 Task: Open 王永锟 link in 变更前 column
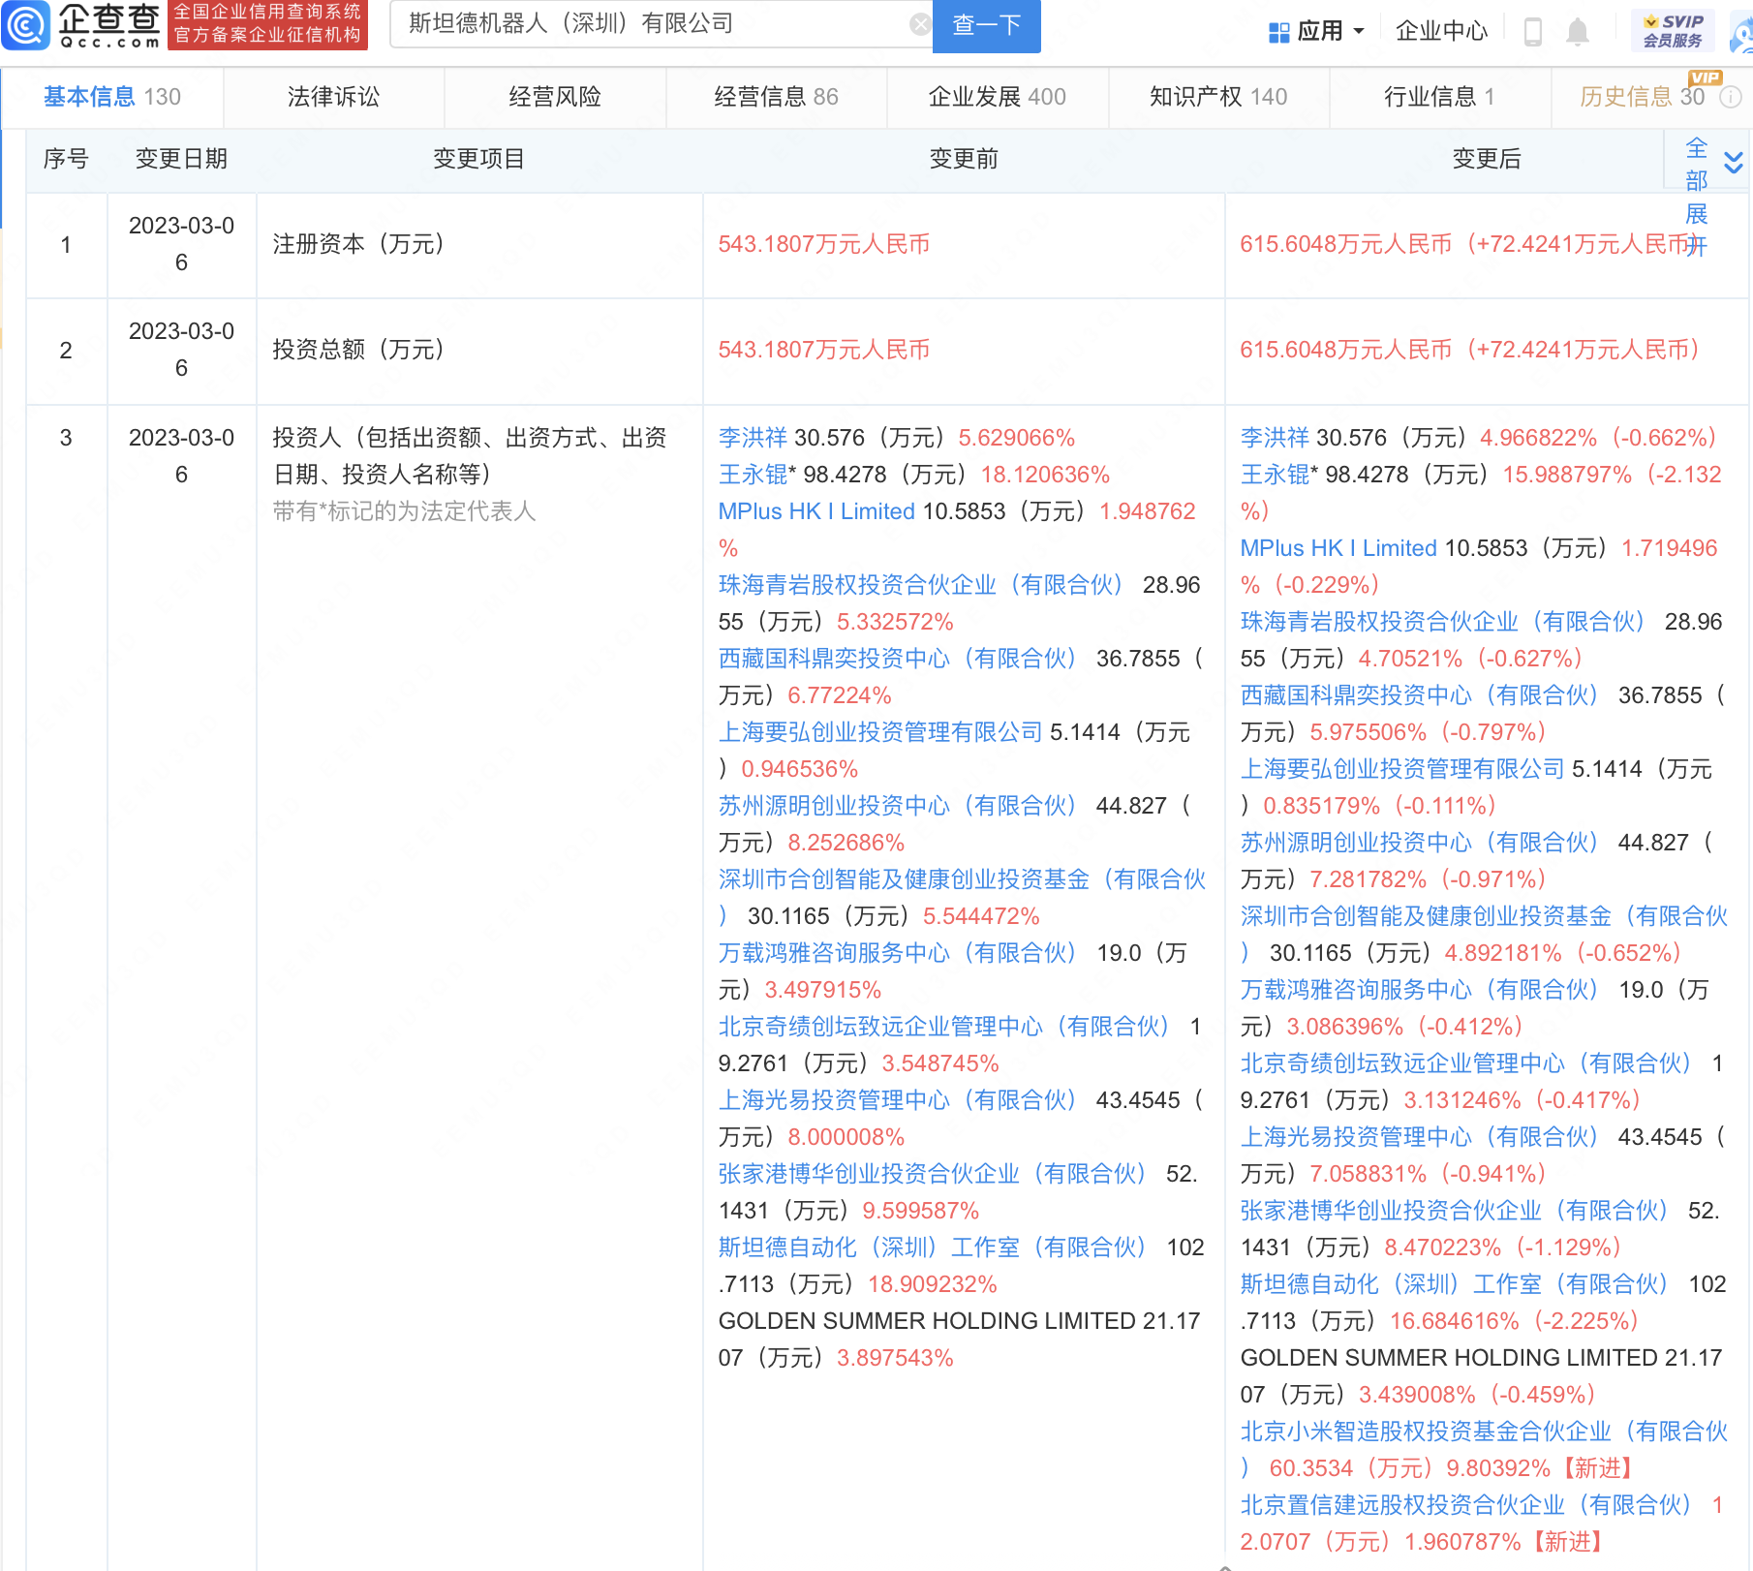click(x=753, y=475)
